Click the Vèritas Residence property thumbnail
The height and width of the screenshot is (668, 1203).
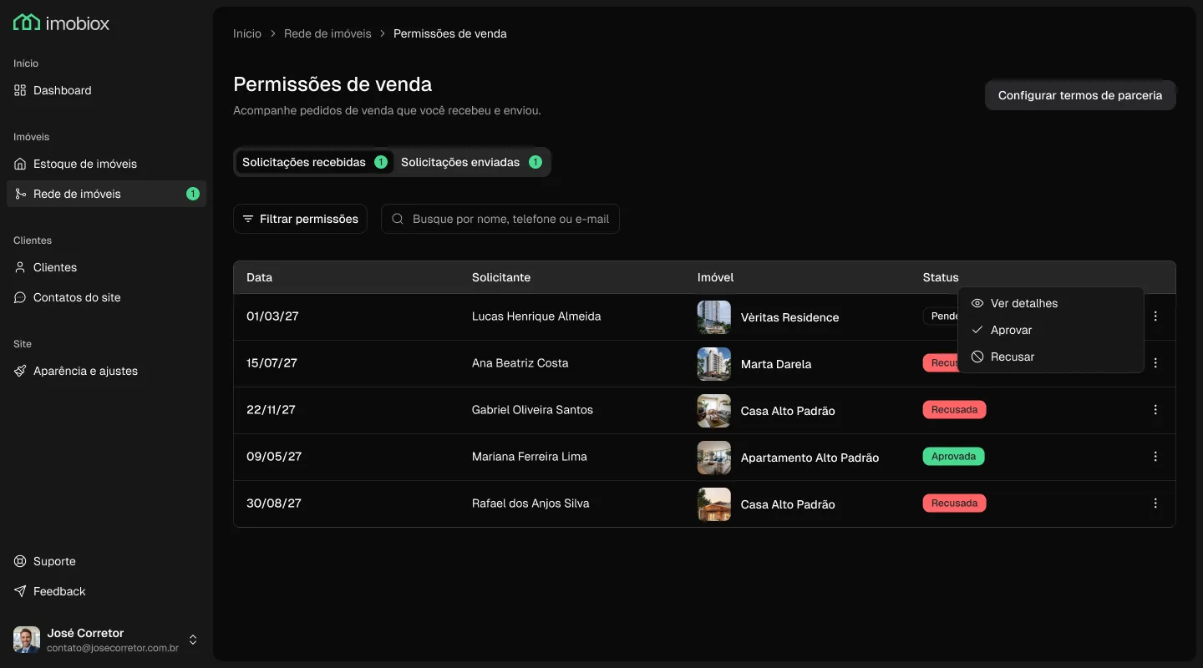[714, 317]
